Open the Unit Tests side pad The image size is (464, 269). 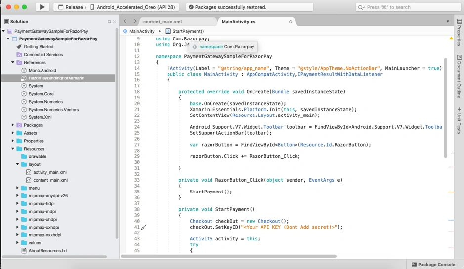pyautogui.click(x=459, y=120)
